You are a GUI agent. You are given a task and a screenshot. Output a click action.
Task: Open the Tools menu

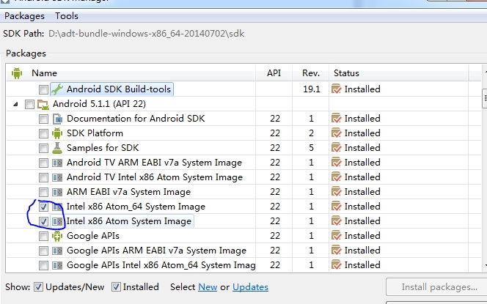[x=67, y=16]
